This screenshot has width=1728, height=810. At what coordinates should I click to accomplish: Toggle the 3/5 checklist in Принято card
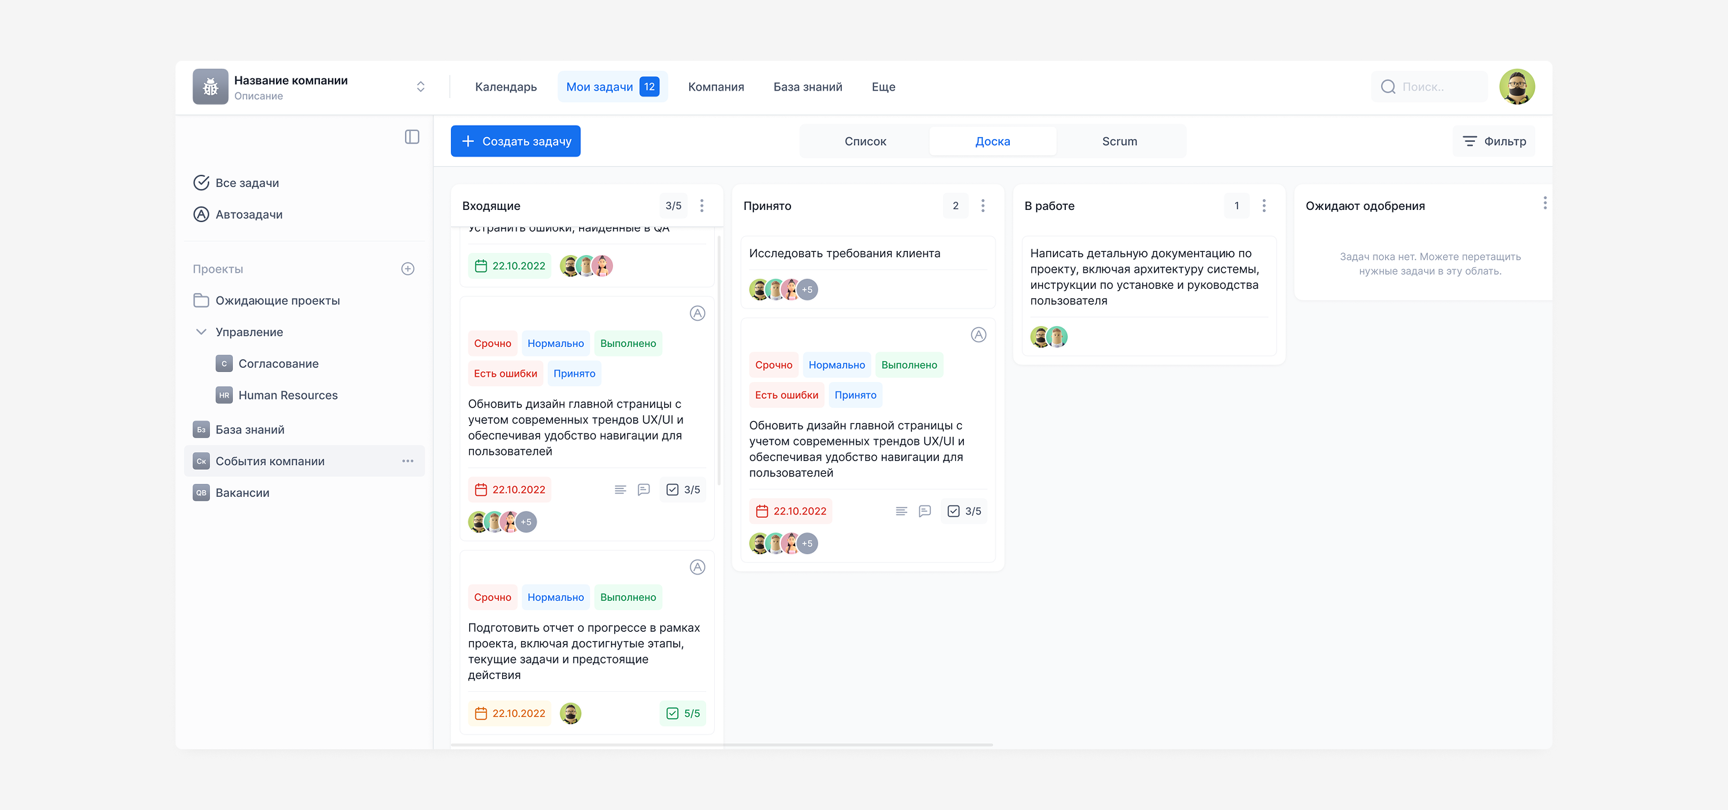click(964, 512)
